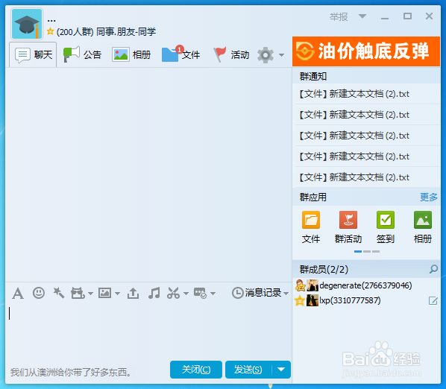Click the 发送(S) button

pos(248,370)
